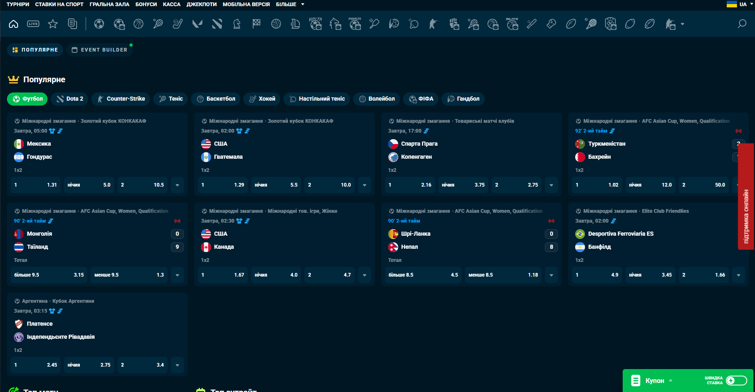Expand more markets for Мексика vs Гондурас
The image size is (755, 392).
point(177,185)
